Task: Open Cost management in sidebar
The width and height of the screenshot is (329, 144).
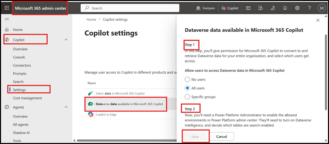Action: point(27,98)
